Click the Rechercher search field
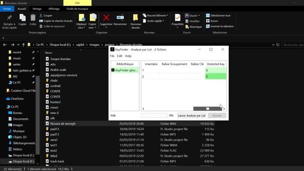The width and height of the screenshot is (304, 171). pyautogui.click(x=293, y=45)
